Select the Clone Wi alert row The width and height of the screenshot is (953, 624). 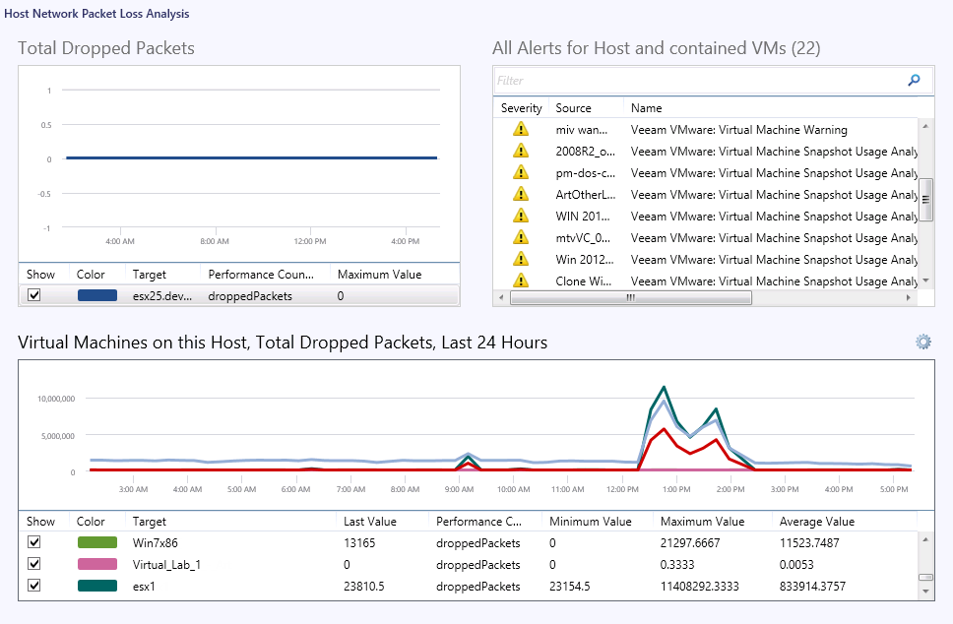click(x=689, y=281)
